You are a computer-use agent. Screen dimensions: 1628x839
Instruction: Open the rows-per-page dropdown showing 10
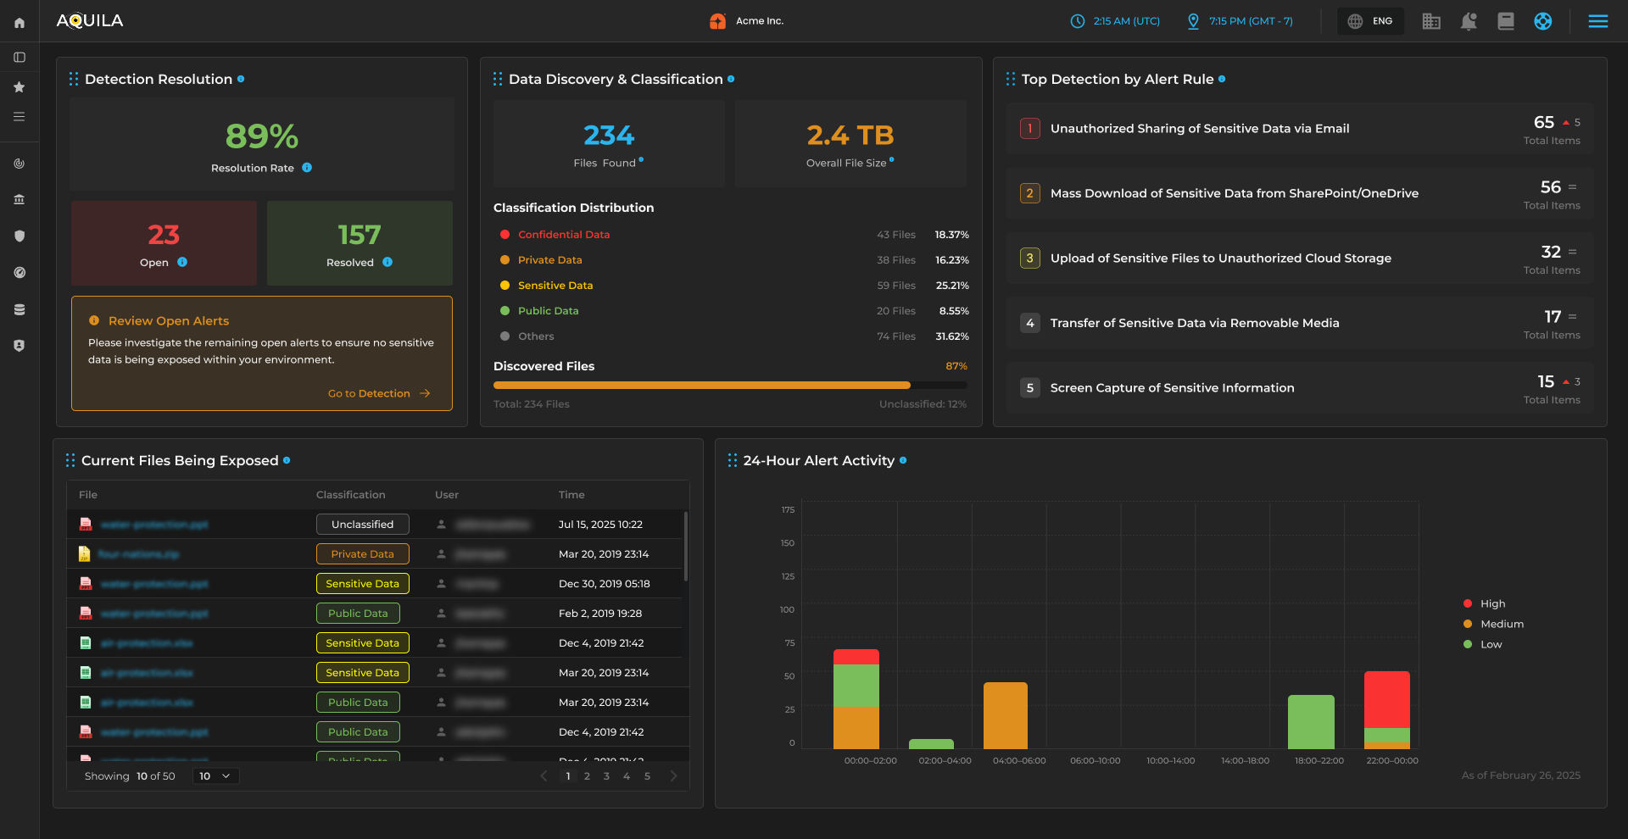pyautogui.click(x=215, y=775)
